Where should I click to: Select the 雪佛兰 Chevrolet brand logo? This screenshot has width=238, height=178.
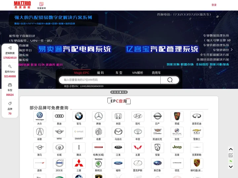[197, 132]
